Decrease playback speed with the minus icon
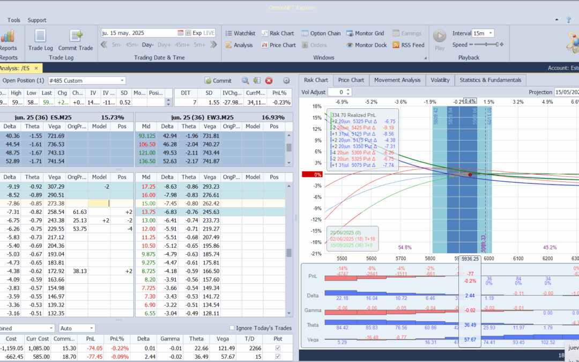Screen dimensions: 579x362 [x=471, y=45]
